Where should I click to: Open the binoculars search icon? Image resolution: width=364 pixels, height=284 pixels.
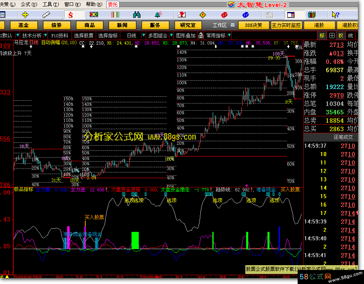[x=137, y=15]
